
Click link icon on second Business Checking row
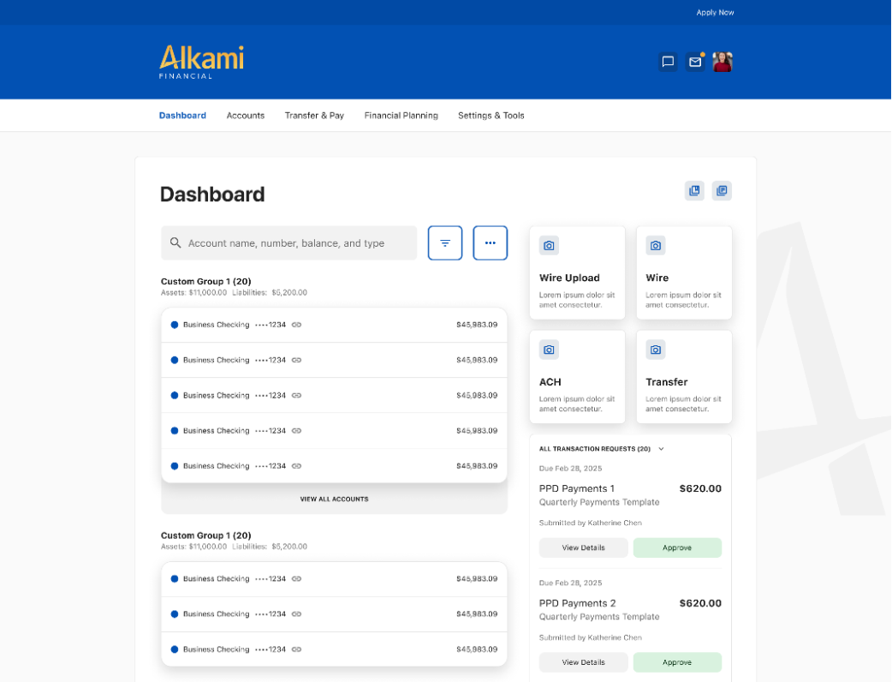pyautogui.click(x=296, y=360)
